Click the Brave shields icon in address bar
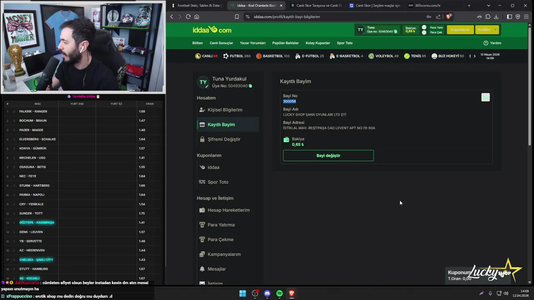This screenshot has width=534, height=300. coord(448,17)
